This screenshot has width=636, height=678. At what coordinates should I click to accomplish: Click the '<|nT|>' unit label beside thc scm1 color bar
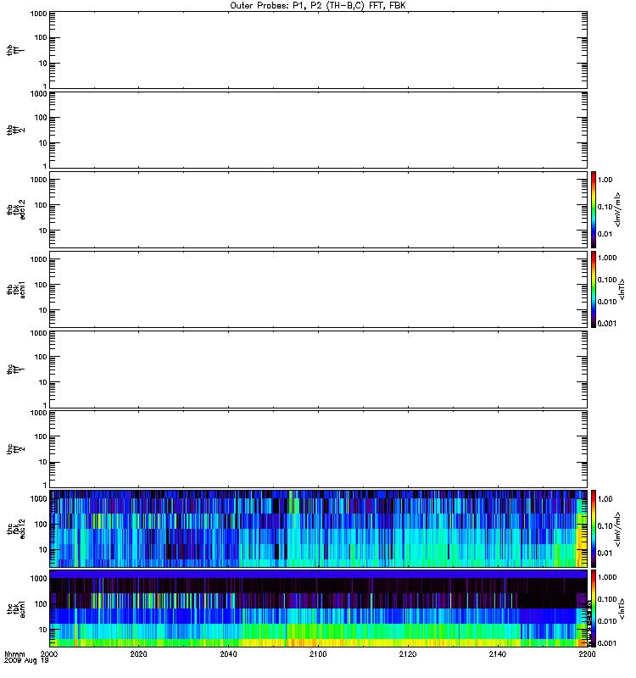pos(622,609)
